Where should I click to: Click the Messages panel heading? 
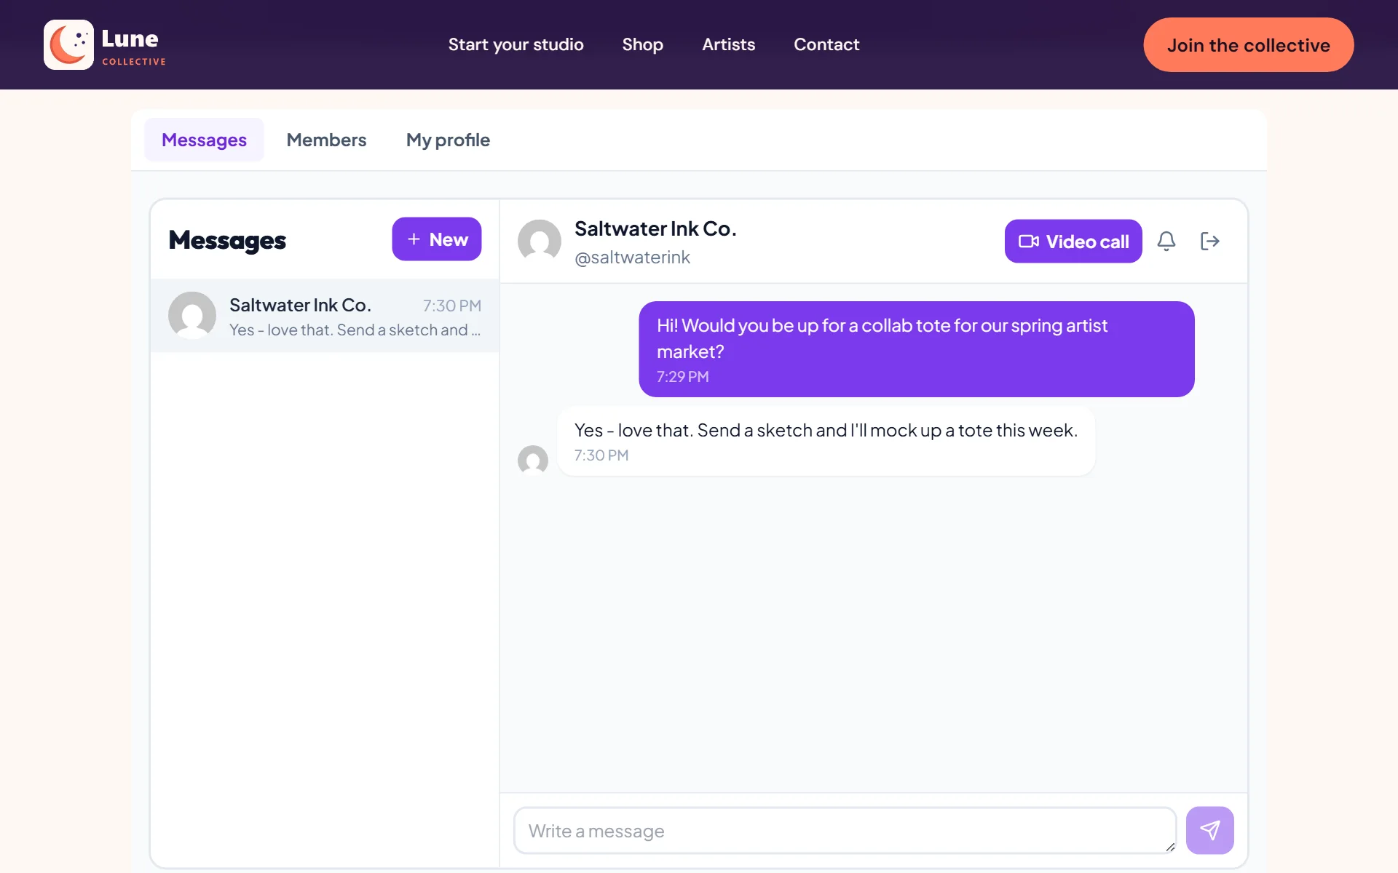pos(227,239)
